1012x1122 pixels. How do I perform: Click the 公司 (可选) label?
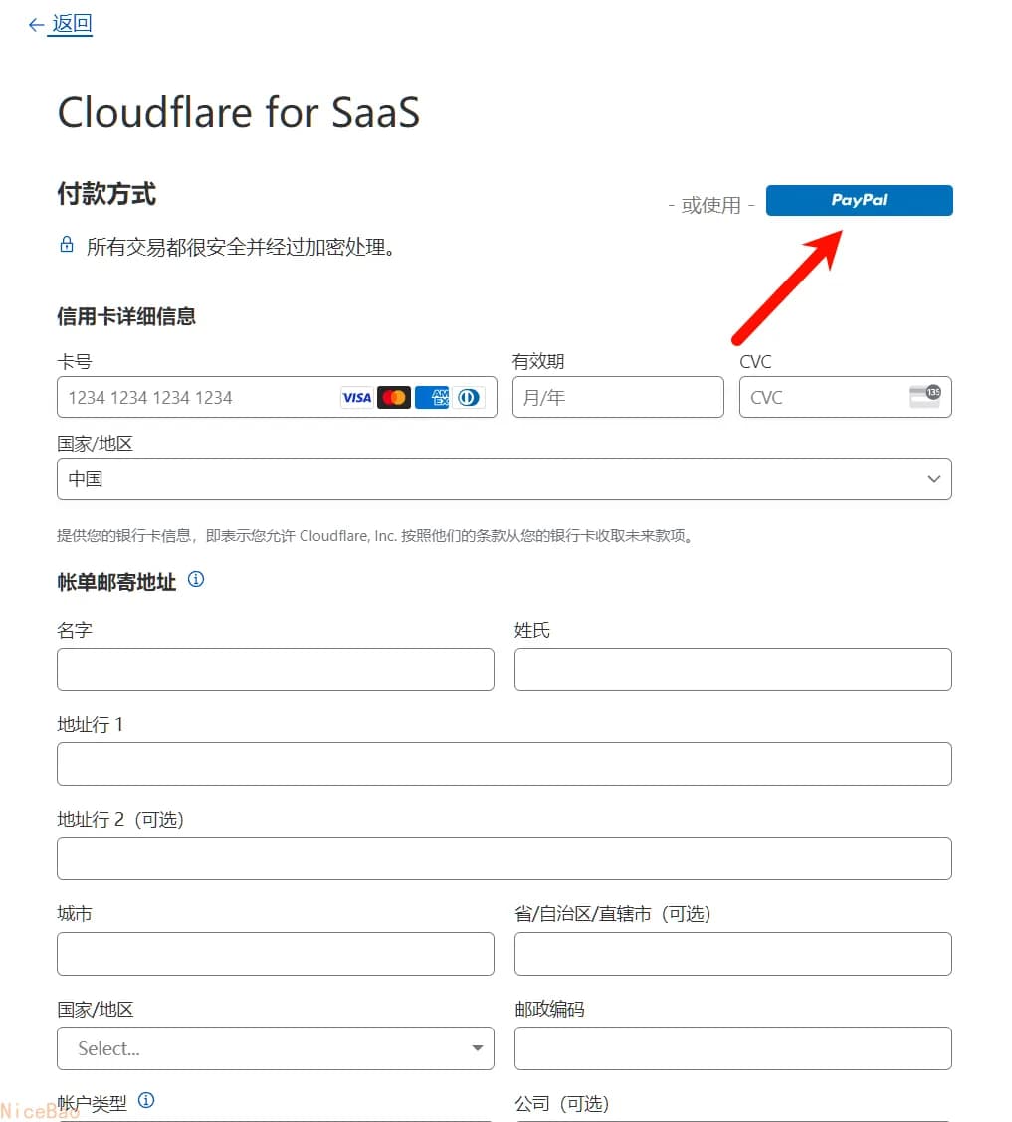[x=562, y=1103]
